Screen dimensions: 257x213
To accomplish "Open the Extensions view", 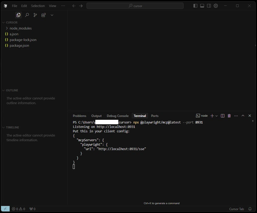I will point(44,15).
